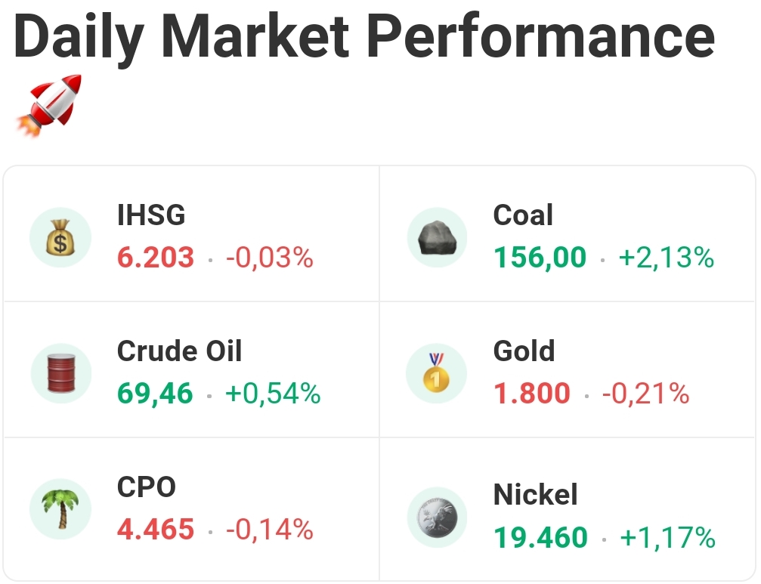Click the IHSG value 6.203
The height and width of the screenshot is (584, 761).
coord(156,258)
